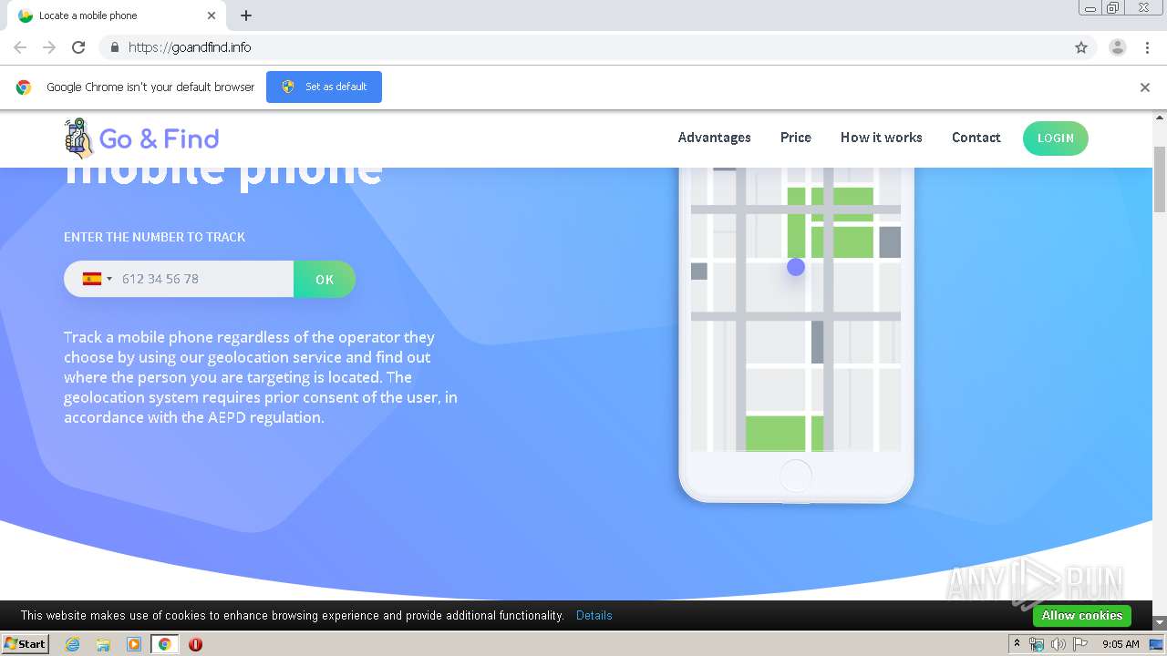This screenshot has width=1167, height=656.
Task: Reload the page
Action: pyautogui.click(x=78, y=47)
